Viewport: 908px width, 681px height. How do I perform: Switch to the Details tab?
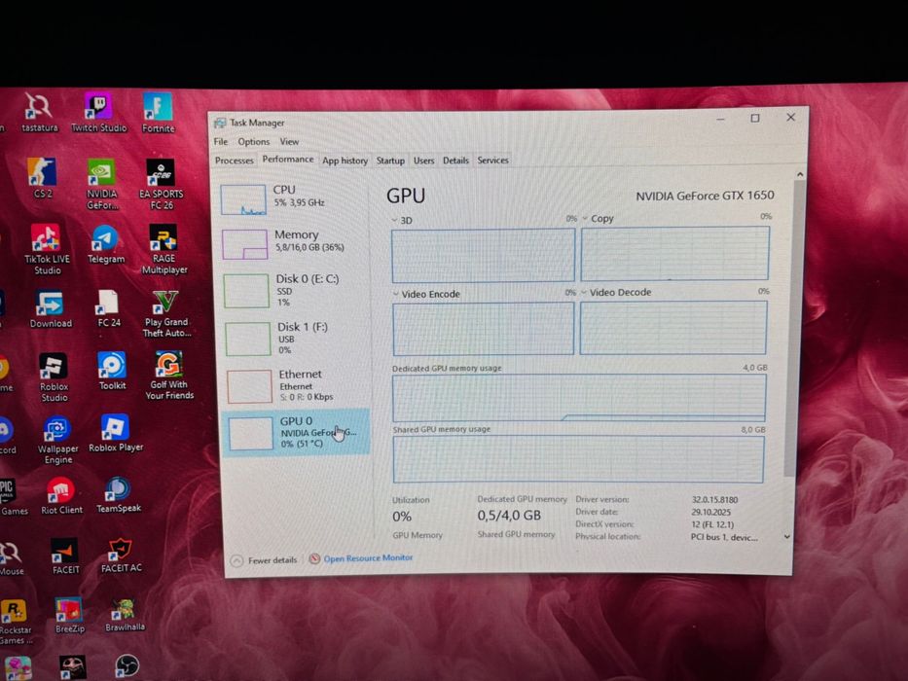pos(455,161)
